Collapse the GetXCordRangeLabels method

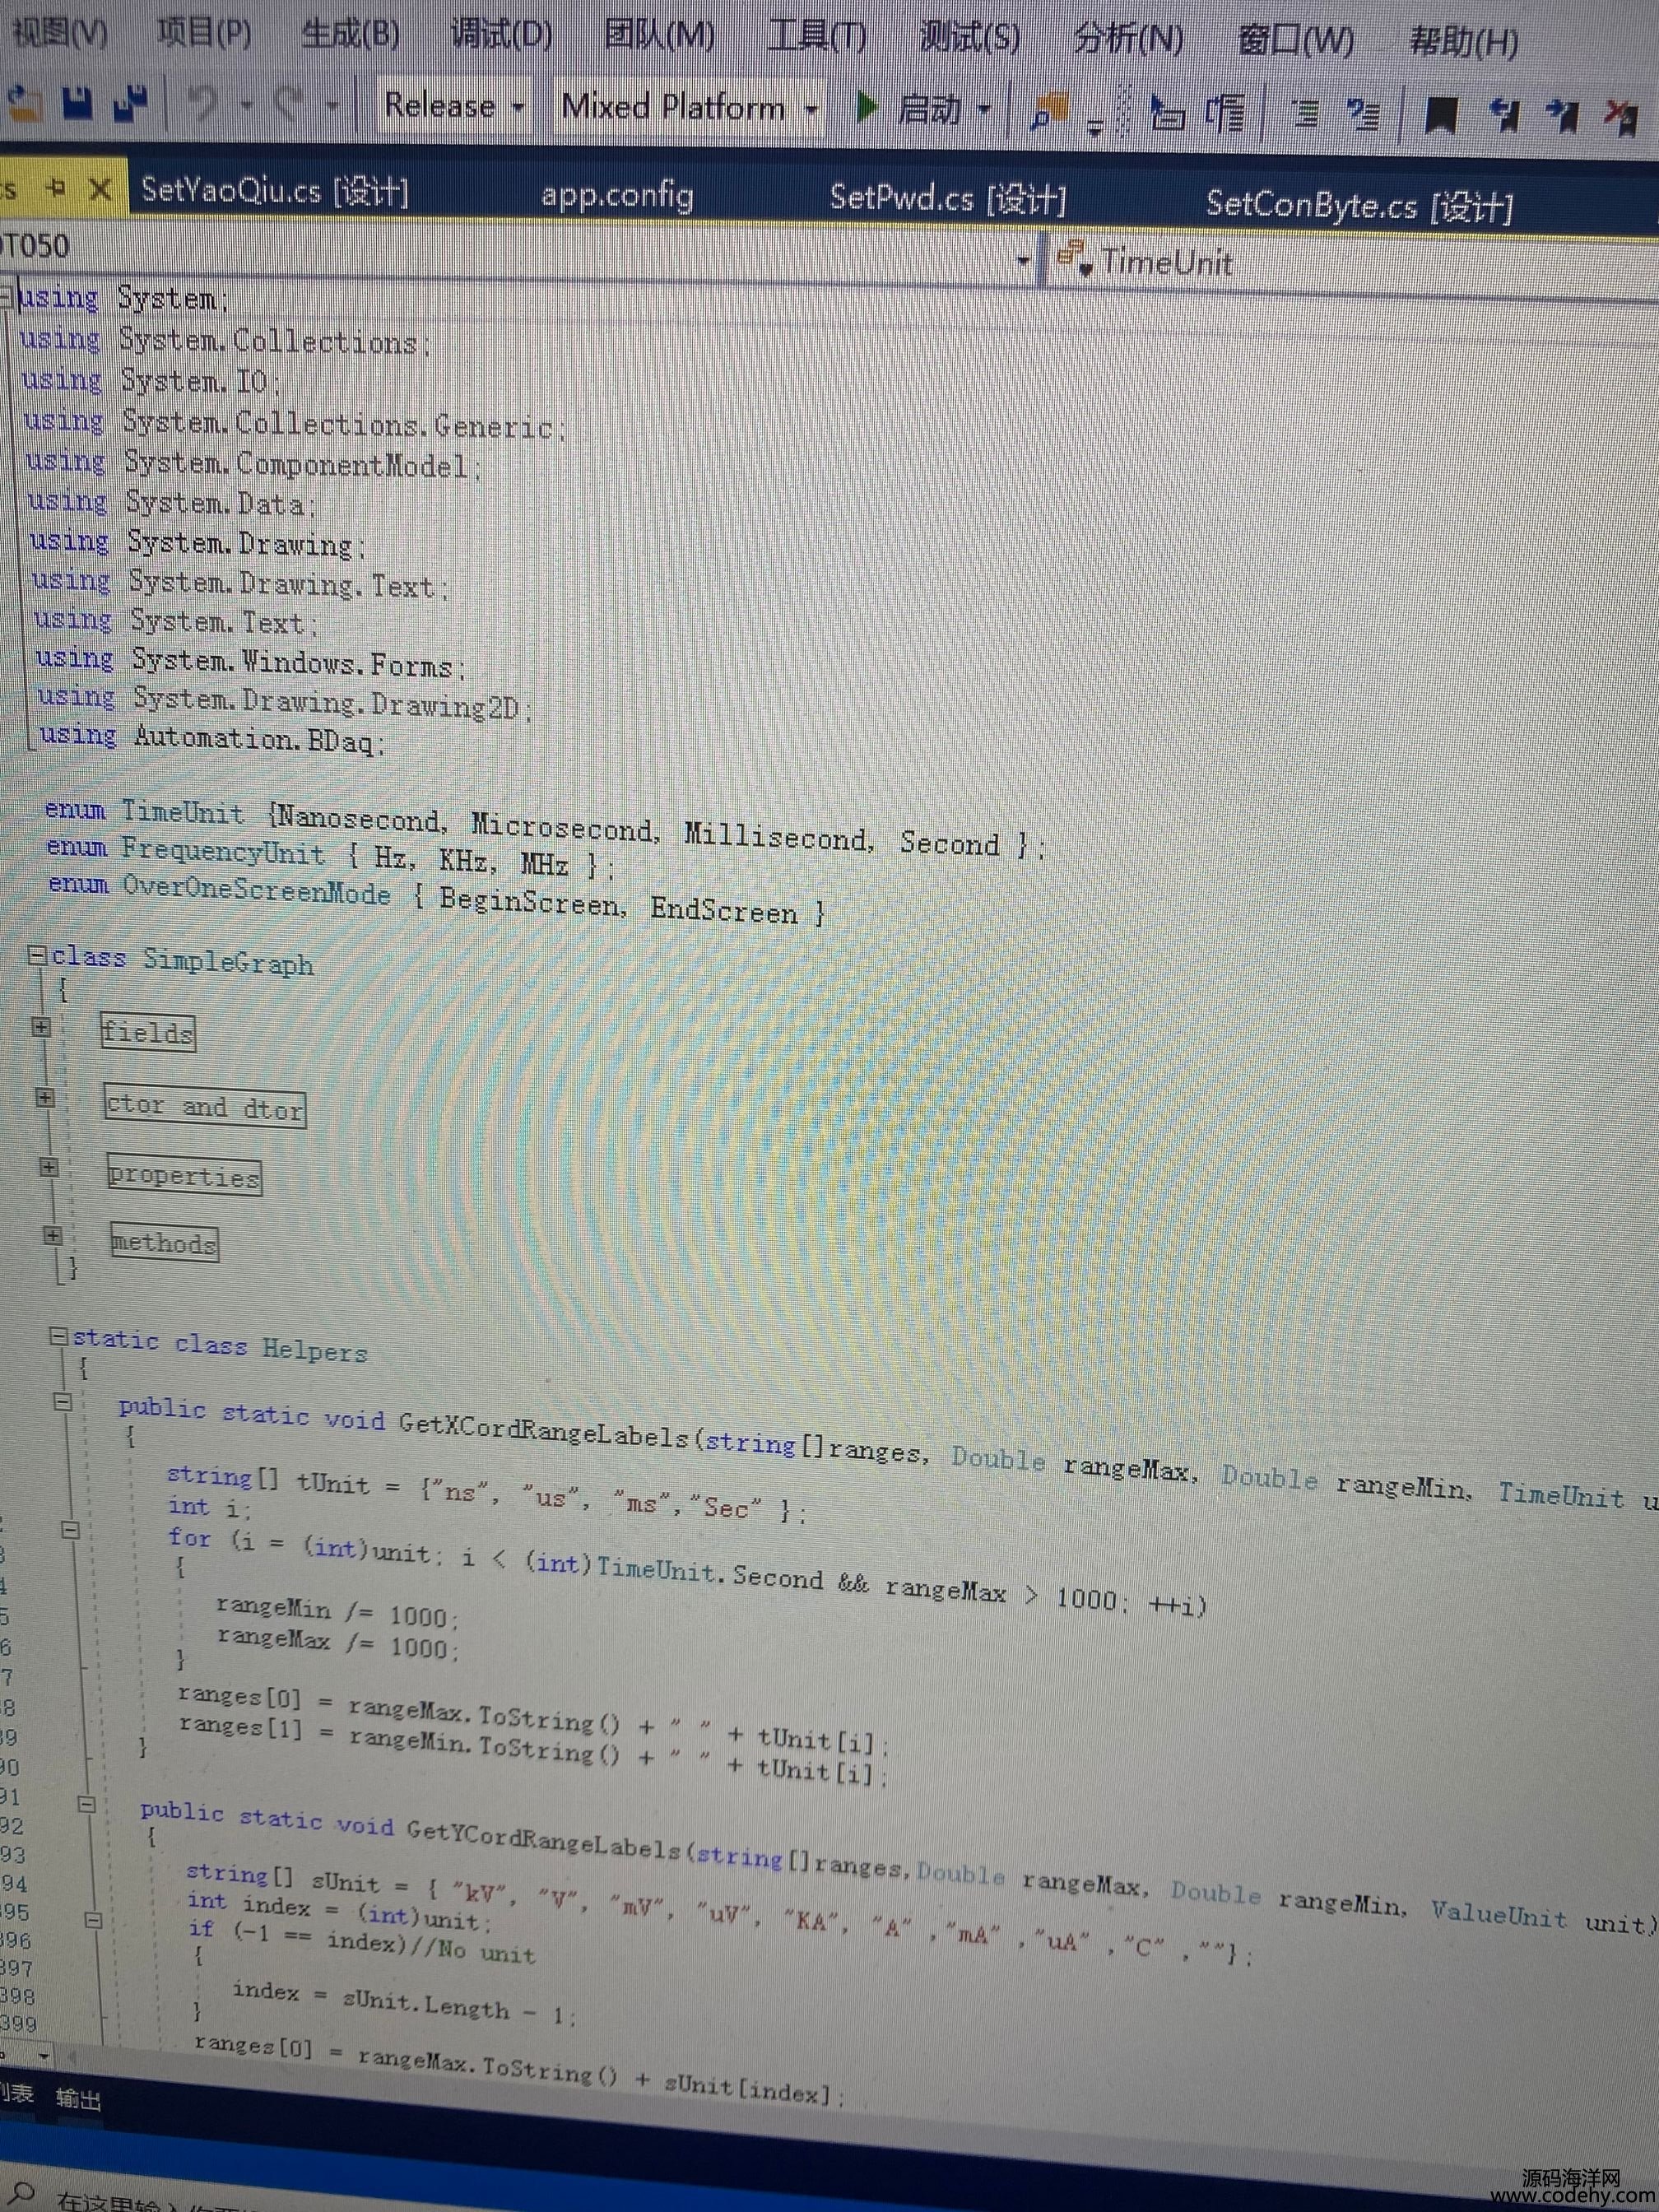tap(62, 1402)
